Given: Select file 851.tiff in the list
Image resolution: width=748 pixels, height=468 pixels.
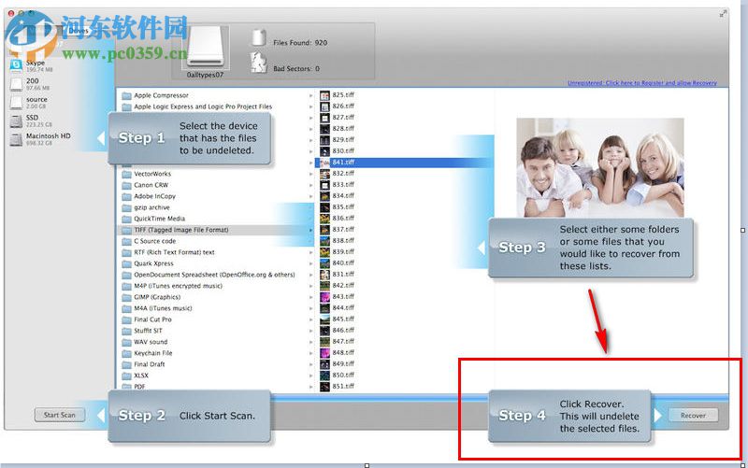Looking at the screenshot, I should pyautogui.click(x=343, y=387).
